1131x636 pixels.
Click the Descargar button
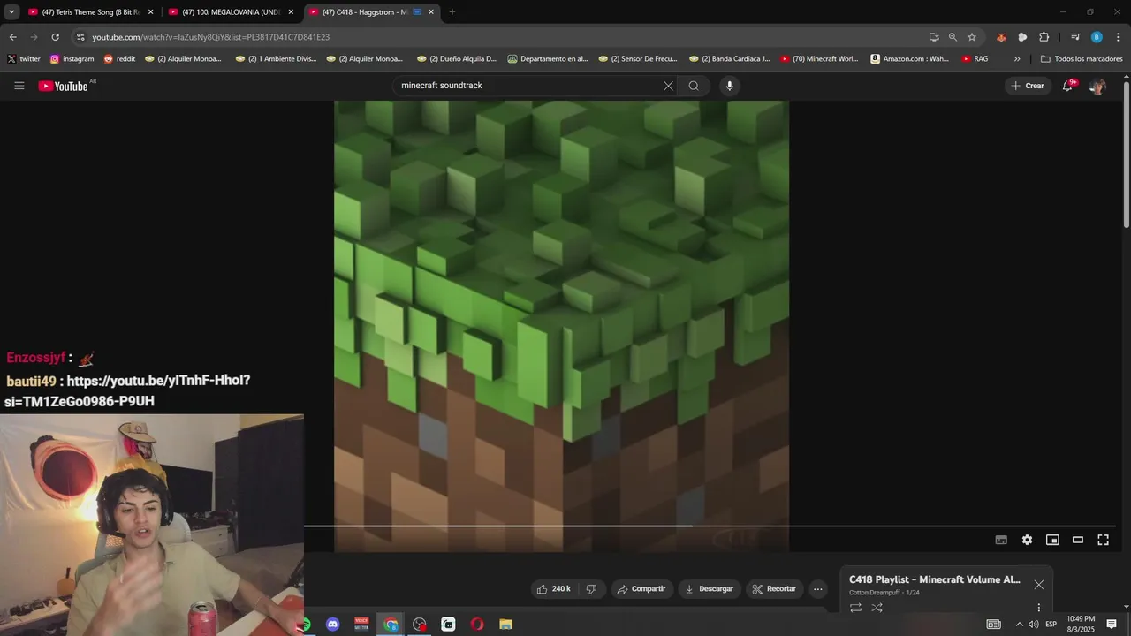(710, 589)
